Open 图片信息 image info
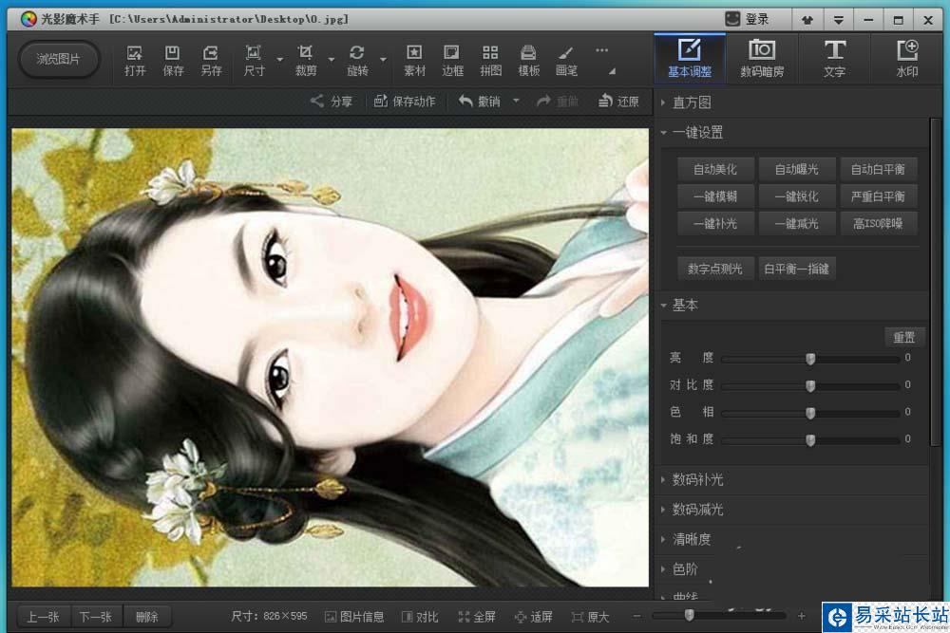 point(354,617)
